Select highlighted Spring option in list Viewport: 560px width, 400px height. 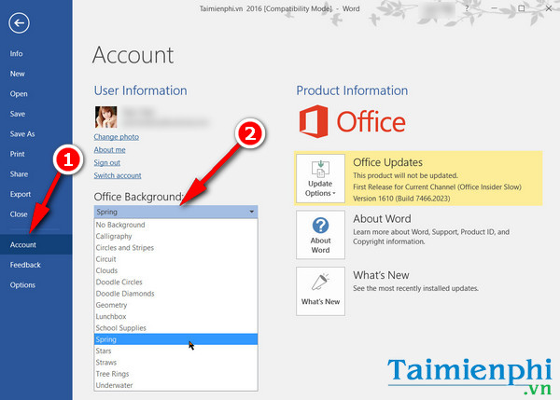point(175,339)
